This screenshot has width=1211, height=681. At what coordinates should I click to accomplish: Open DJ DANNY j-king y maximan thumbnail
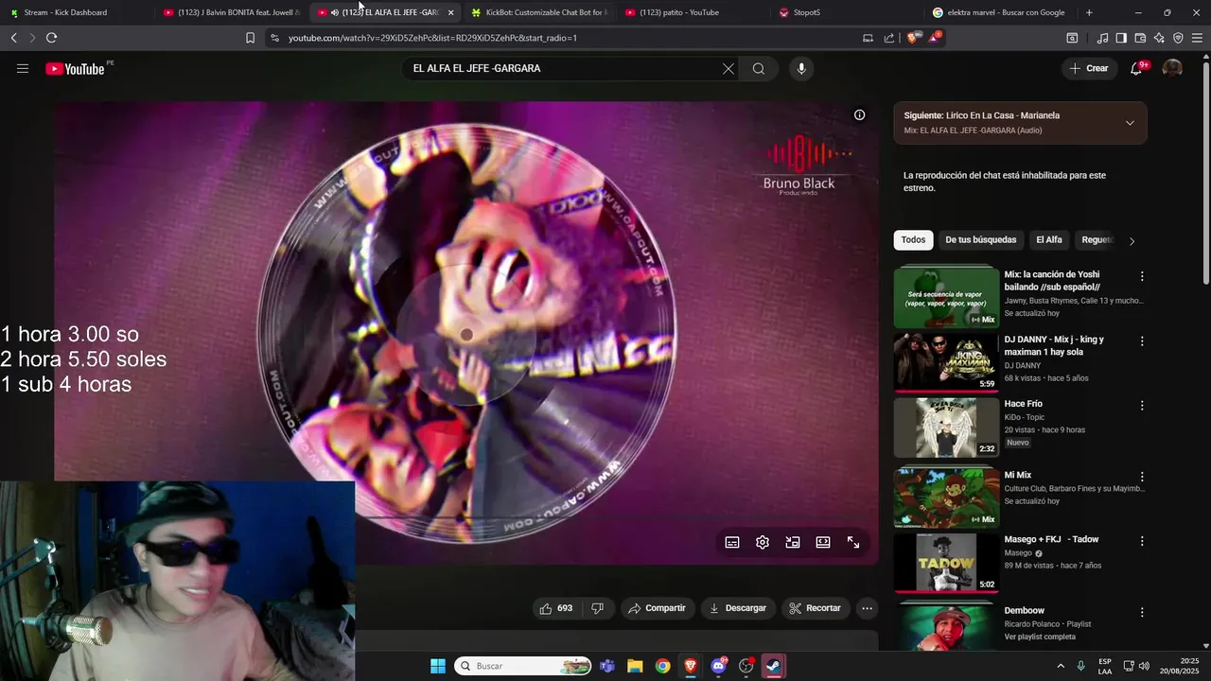(x=946, y=361)
